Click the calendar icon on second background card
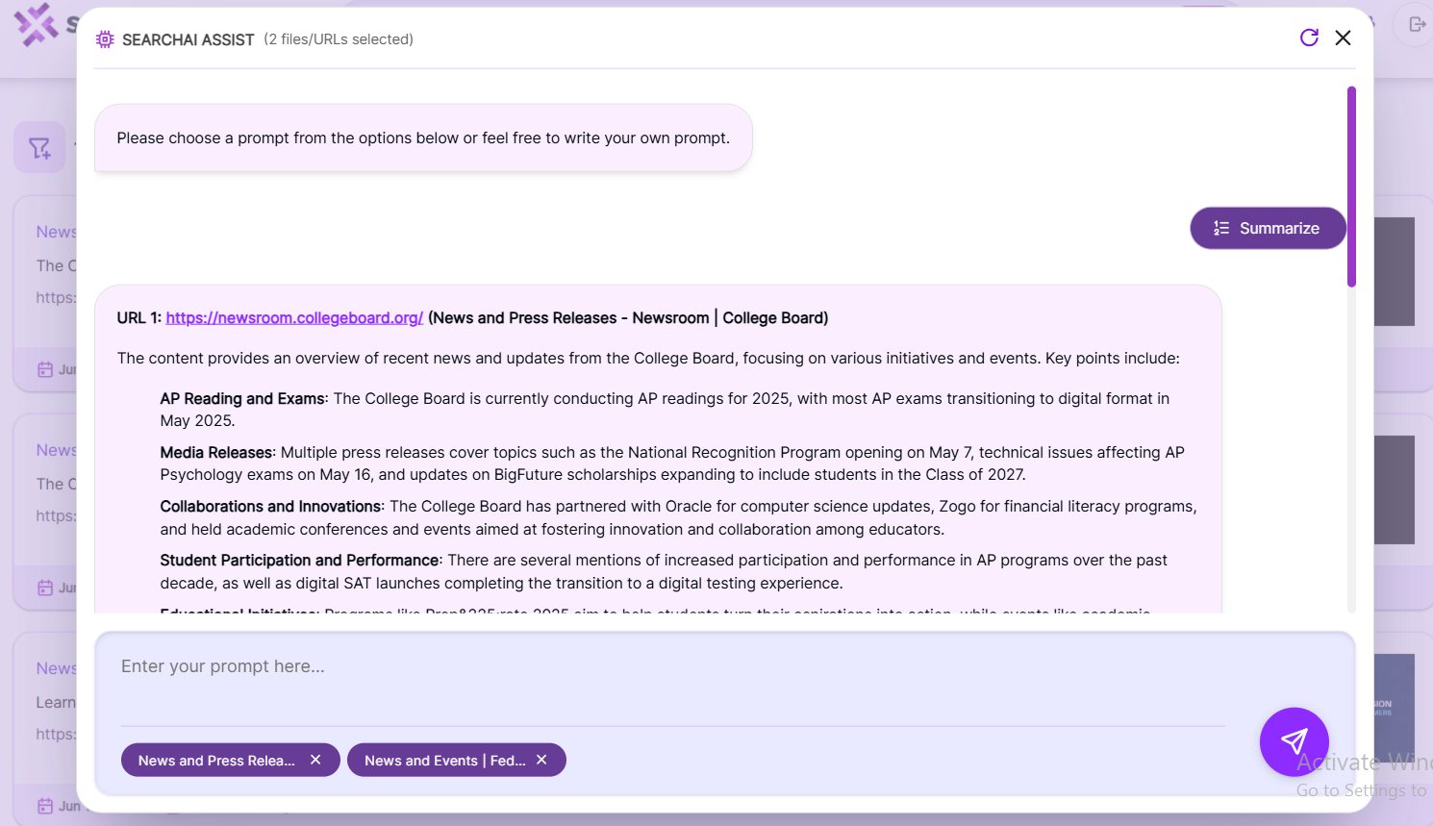1433x826 pixels. point(45,588)
